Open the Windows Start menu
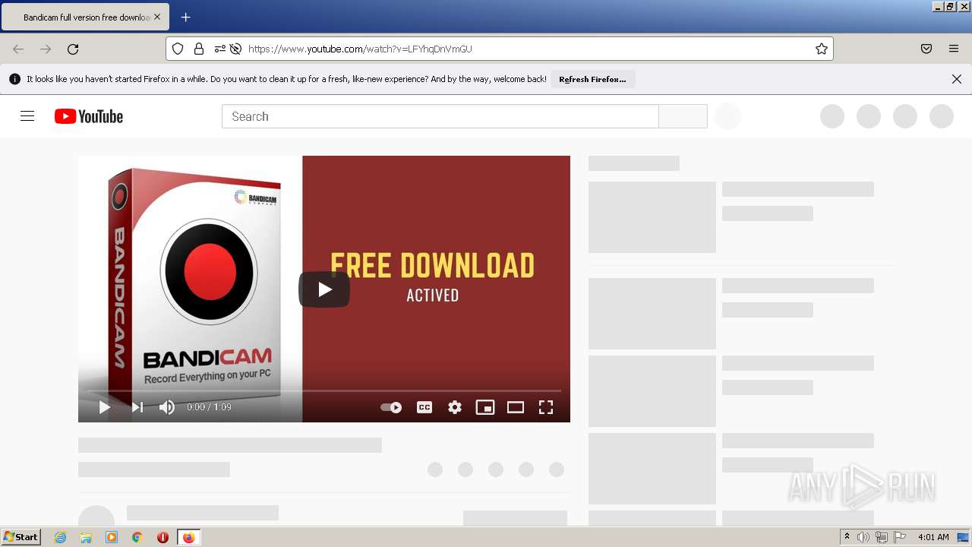972x547 pixels. (x=21, y=537)
